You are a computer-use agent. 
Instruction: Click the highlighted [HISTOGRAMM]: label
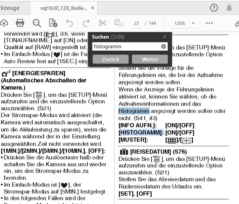point(141,132)
